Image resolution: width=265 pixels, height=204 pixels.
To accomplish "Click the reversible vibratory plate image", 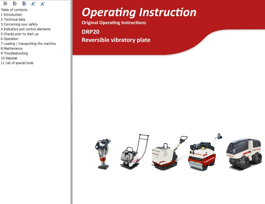I will (169, 153).
